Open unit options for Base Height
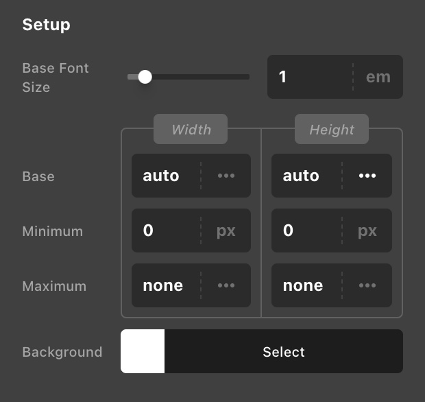 [367, 176]
